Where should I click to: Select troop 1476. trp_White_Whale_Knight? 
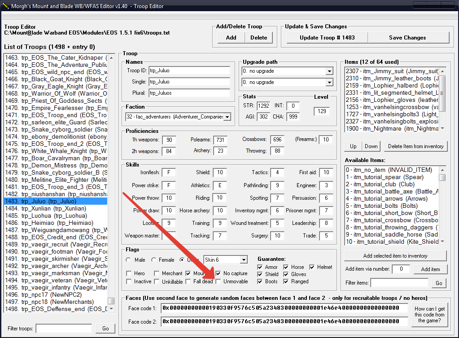point(56,151)
